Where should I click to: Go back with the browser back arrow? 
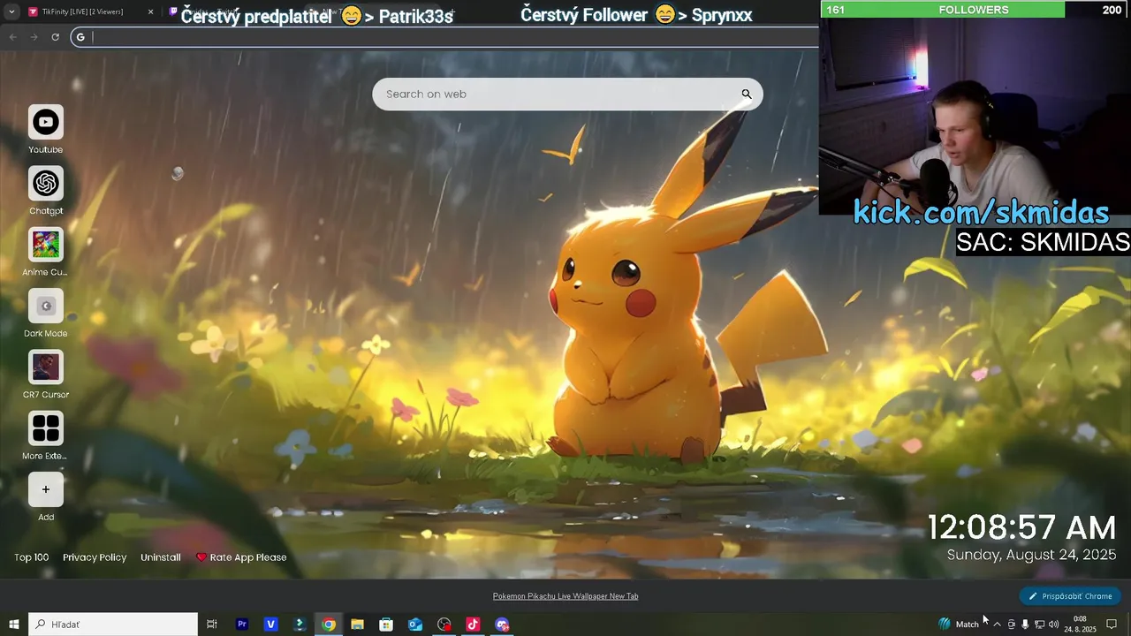[12, 37]
